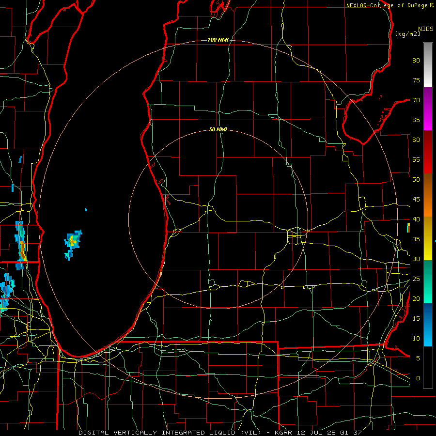436x436 pixels.
Task: Pick the orange-brown segment of the color bar
Action: coord(428,195)
